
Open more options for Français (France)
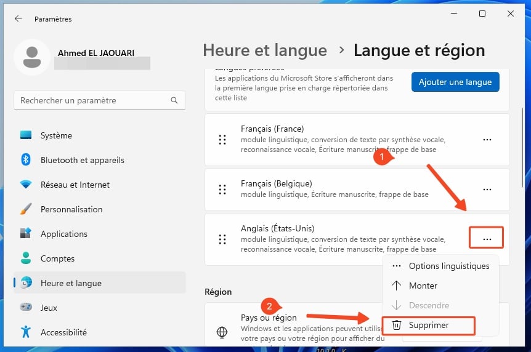[x=487, y=140]
